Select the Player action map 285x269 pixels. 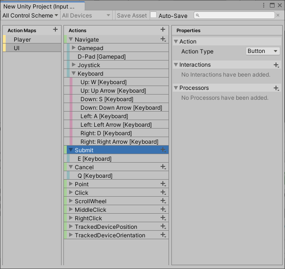point(32,39)
